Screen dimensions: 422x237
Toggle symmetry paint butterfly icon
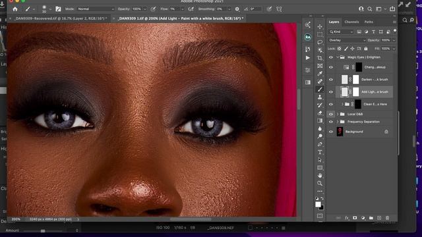(279, 9)
